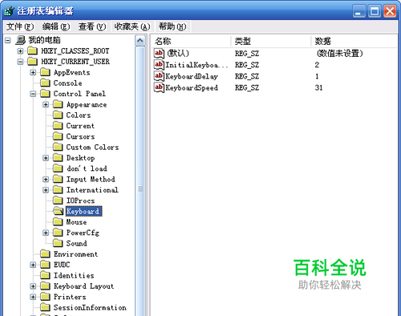Click the 我的电脑 computer icon
Image resolution: width=401 pixels, height=316 pixels.
click(x=20, y=40)
